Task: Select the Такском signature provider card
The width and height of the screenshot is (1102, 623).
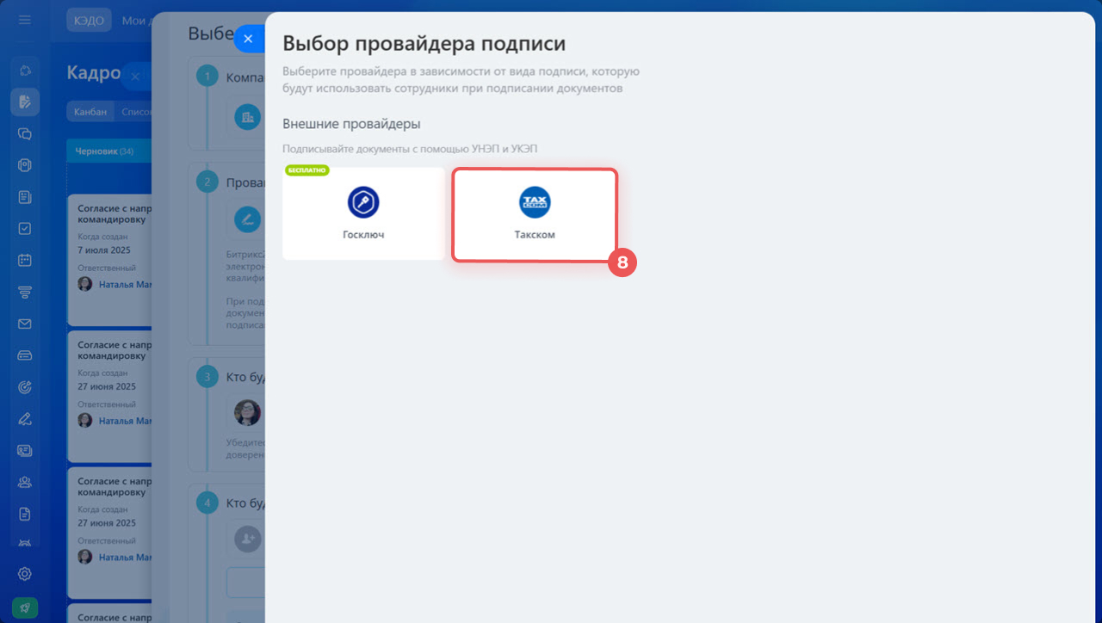Action: (535, 215)
